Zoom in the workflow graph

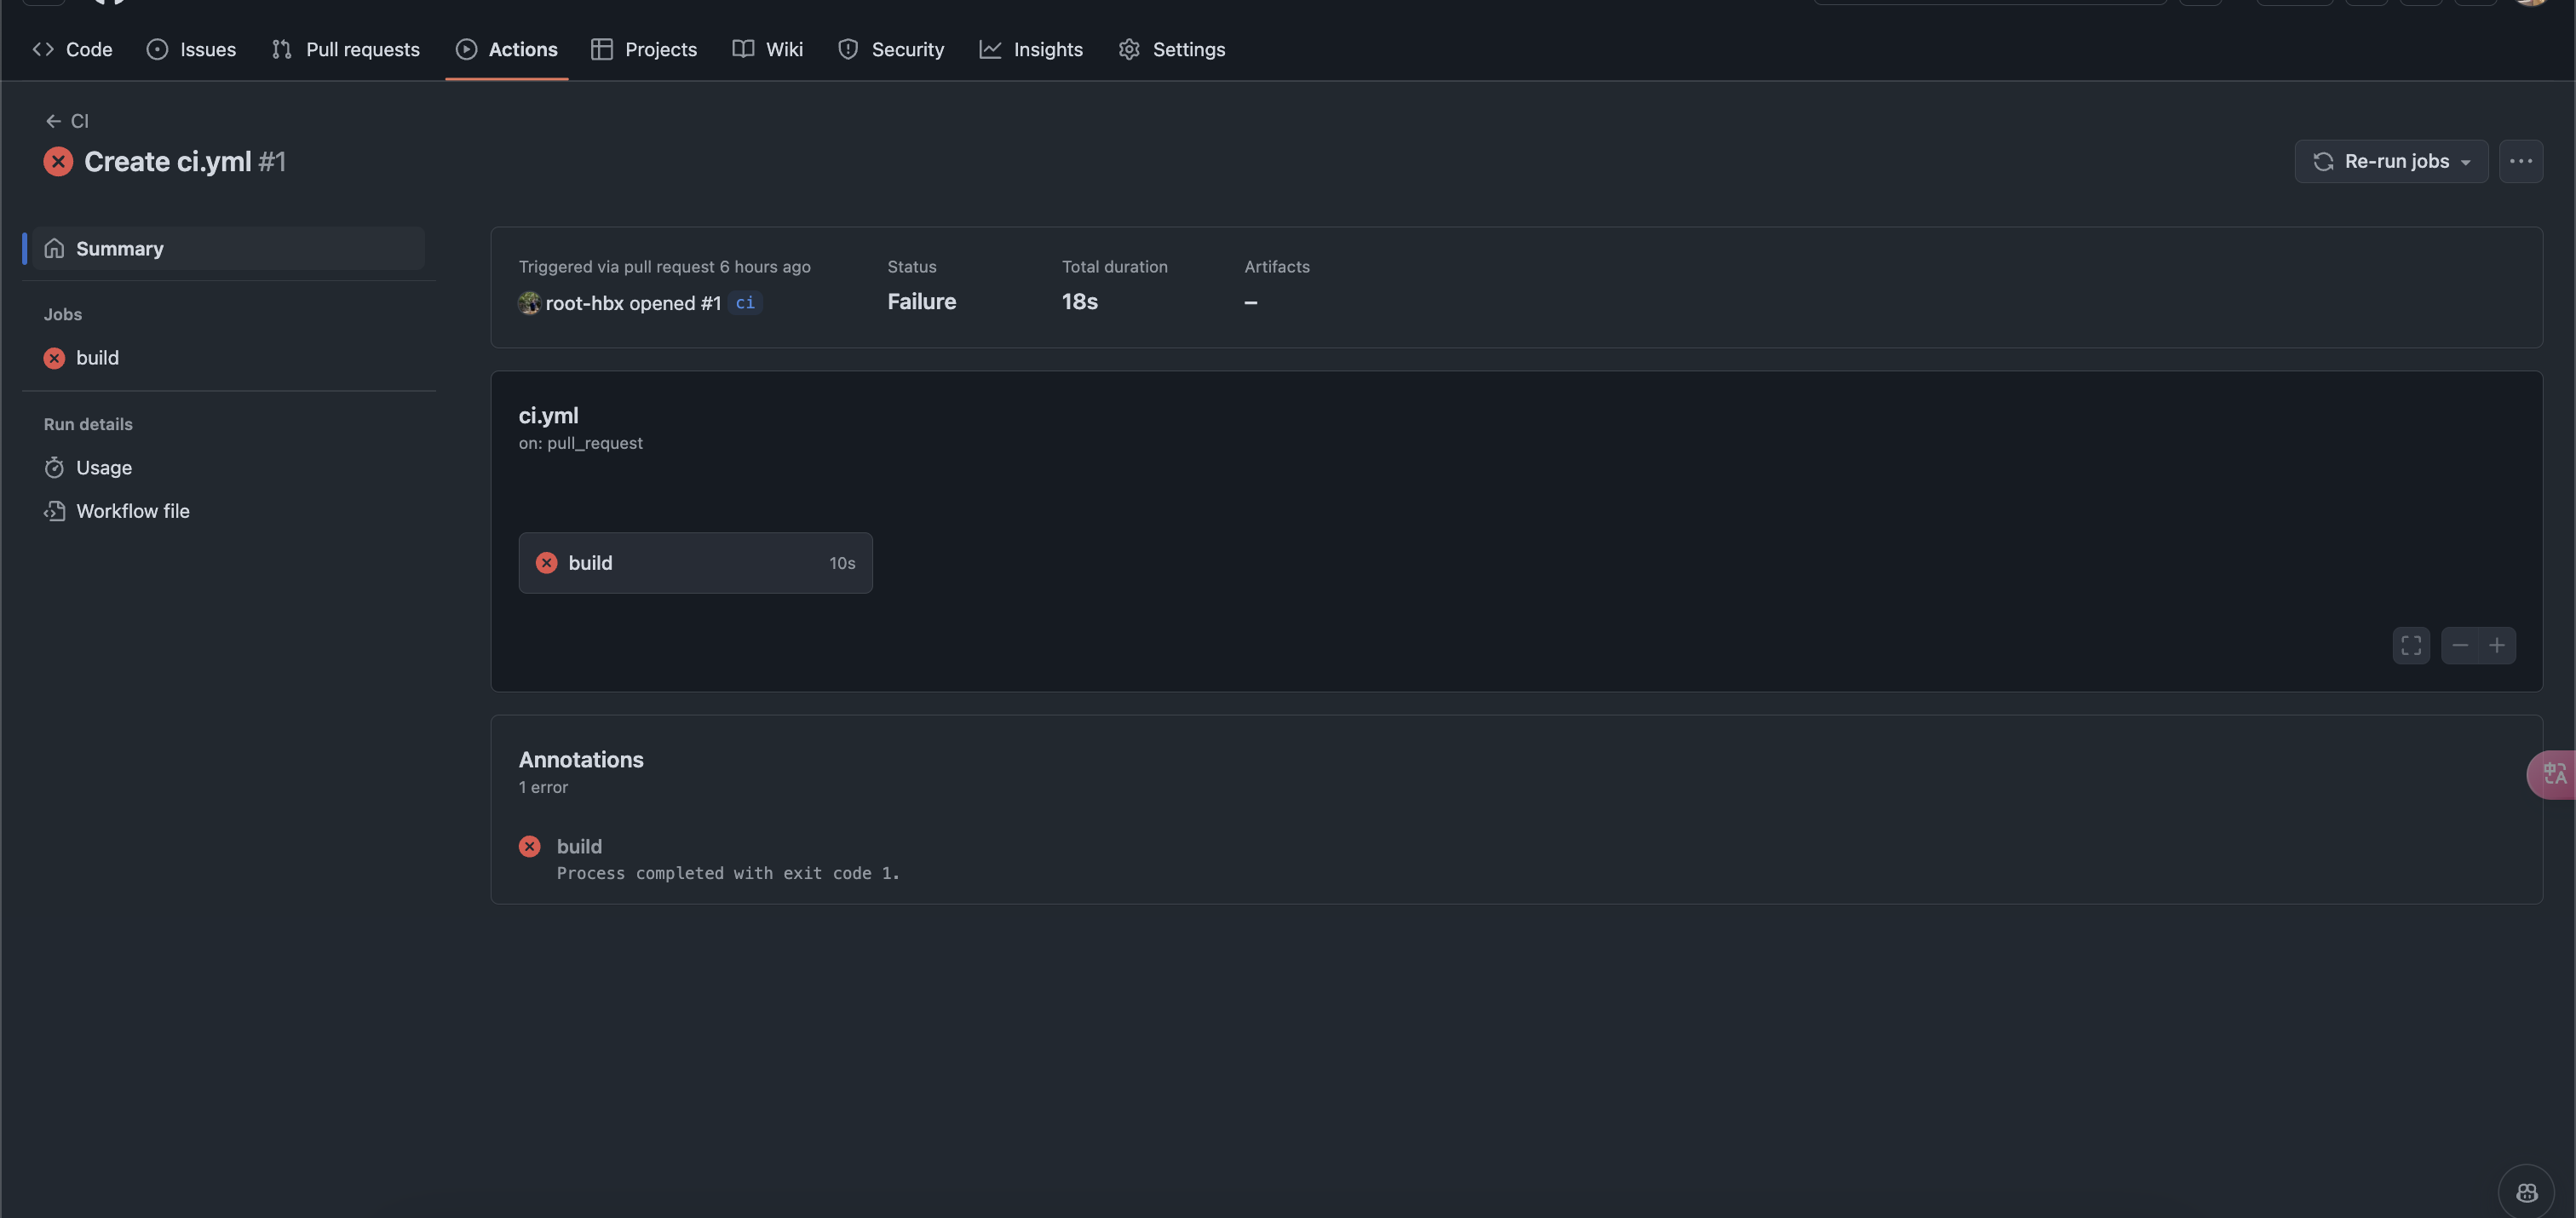coord(2497,645)
